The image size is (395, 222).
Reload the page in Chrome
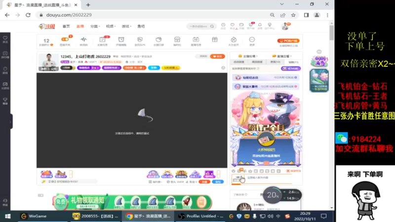click(x=28, y=15)
